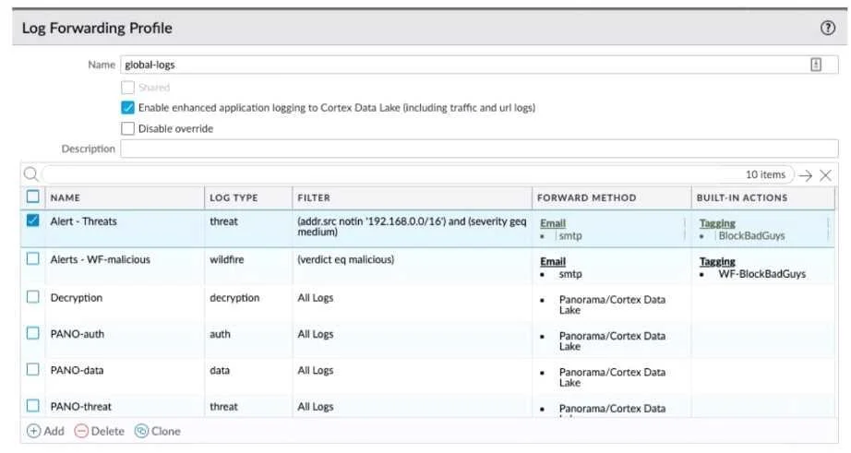Viewport: 851px width, 453px height.
Task: Delete the selected entry
Action: 100,431
